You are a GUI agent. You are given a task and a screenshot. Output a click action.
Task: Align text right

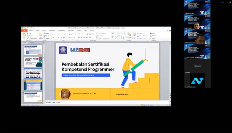pos(84,37)
